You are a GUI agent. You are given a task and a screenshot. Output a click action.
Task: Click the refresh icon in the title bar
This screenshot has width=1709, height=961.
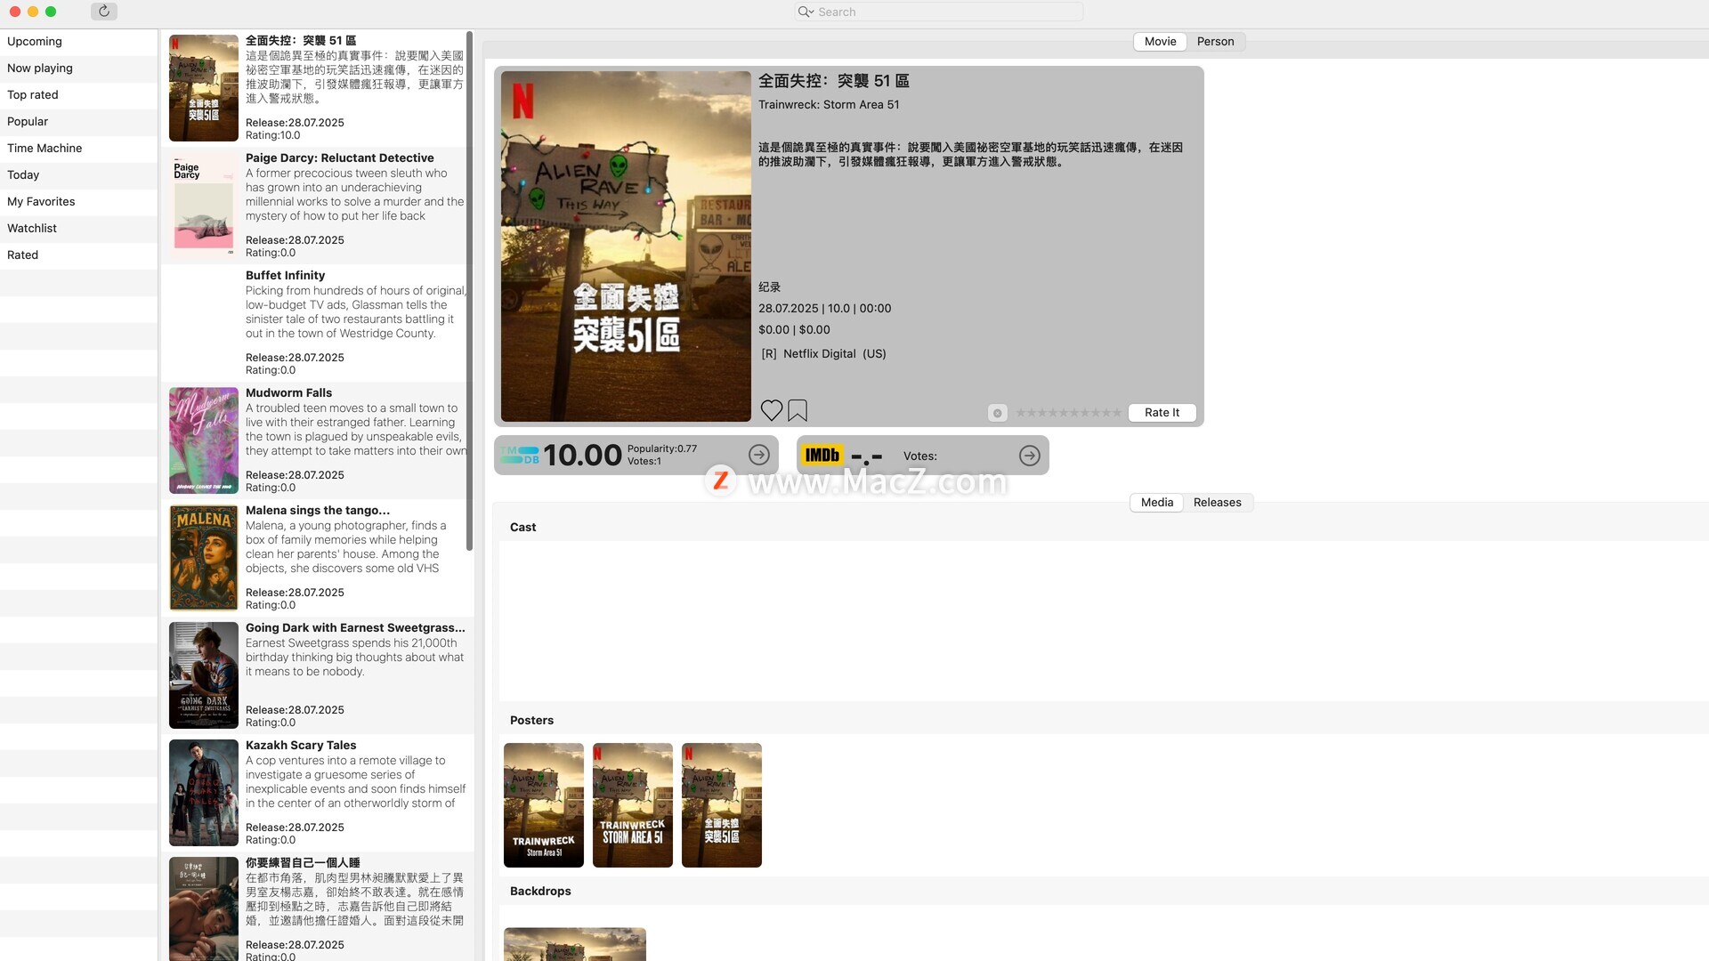104,12
